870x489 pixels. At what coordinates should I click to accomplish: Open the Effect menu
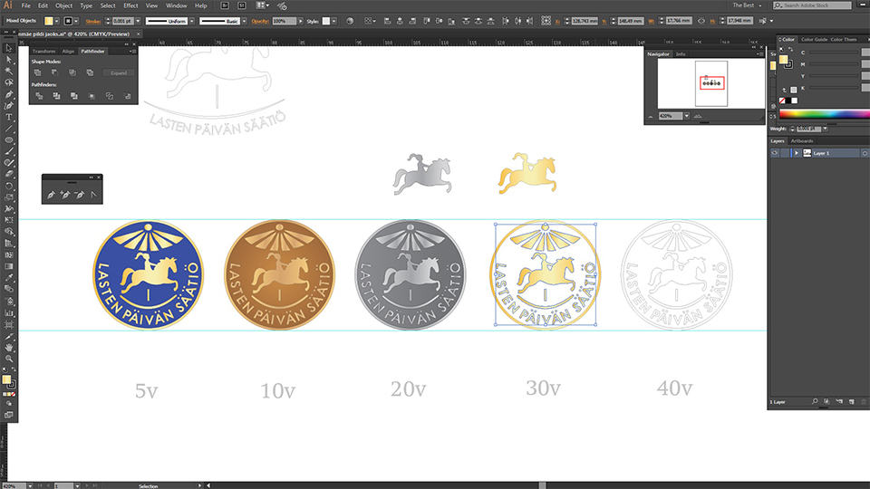pos(130,5)
